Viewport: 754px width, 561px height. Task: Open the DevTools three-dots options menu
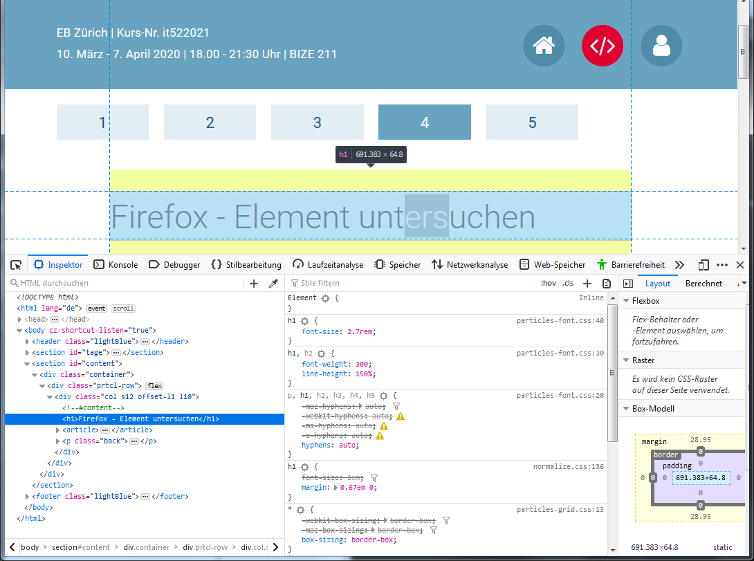click(x=722, y=265)
